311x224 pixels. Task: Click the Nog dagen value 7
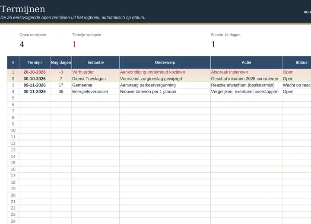pos(61,79)
